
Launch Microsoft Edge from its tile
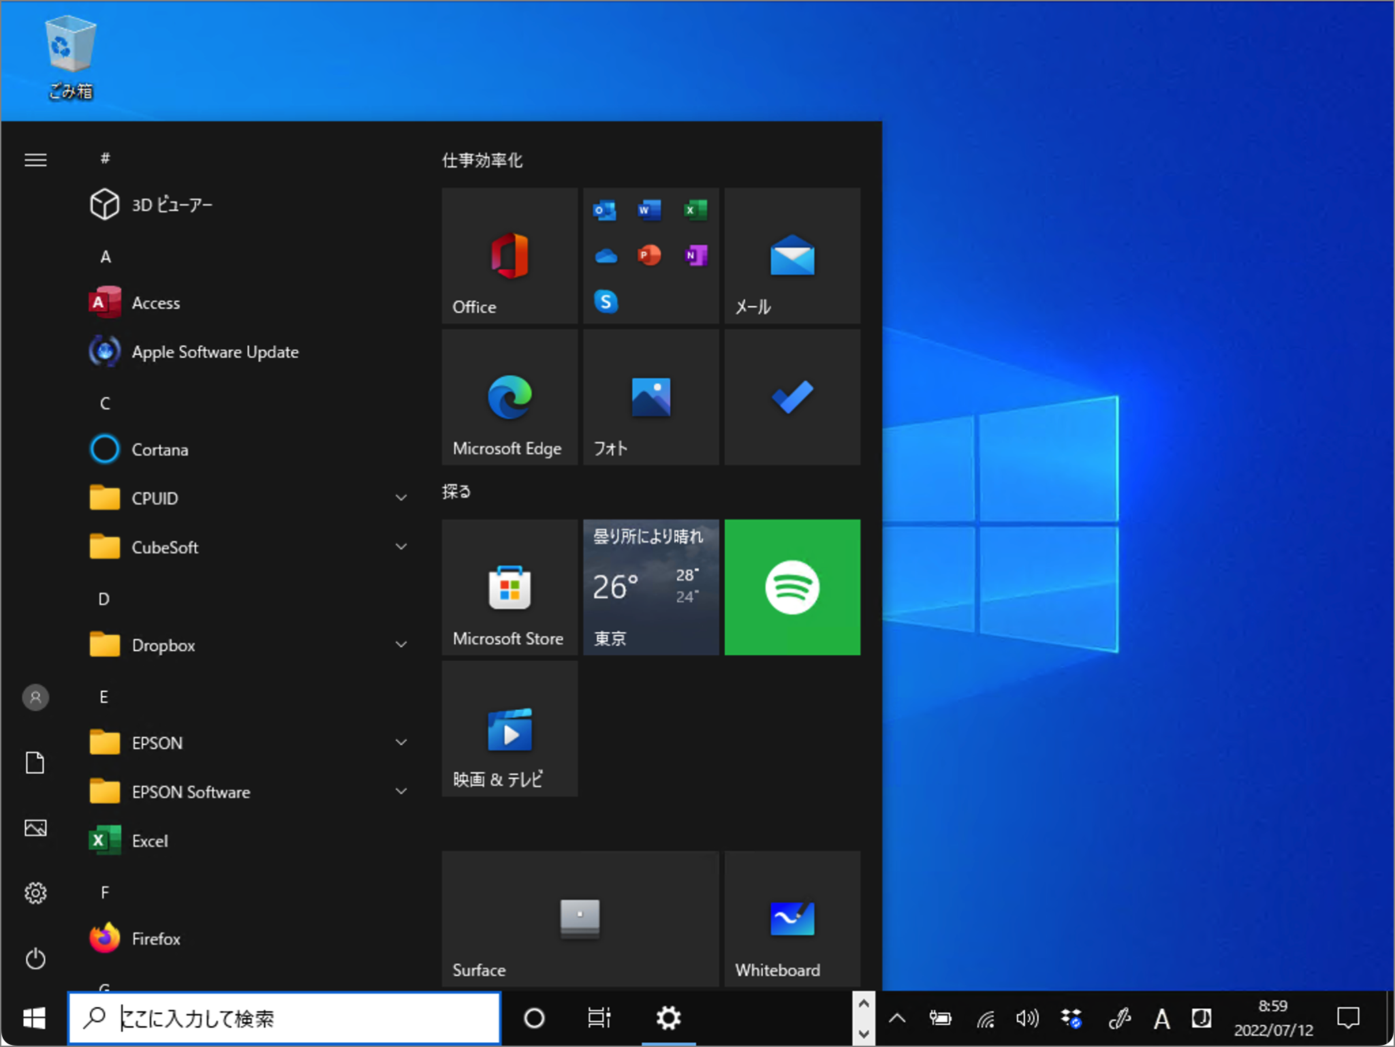[x=509, y=397]
